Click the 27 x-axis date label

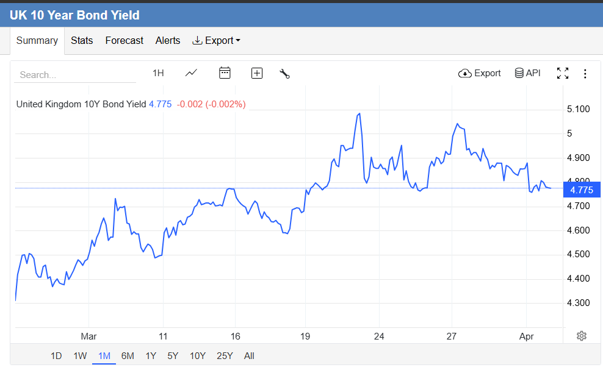(x=451, y=336)
